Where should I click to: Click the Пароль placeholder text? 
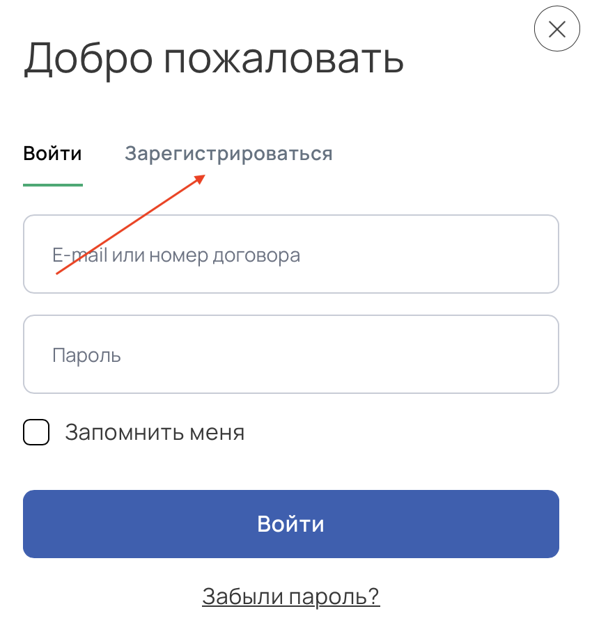pyautogui.click(x=86, y=355)
